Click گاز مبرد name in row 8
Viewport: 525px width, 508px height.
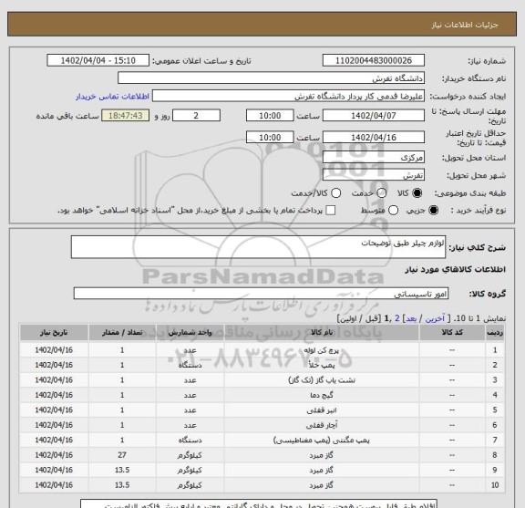tap(322, 455)
